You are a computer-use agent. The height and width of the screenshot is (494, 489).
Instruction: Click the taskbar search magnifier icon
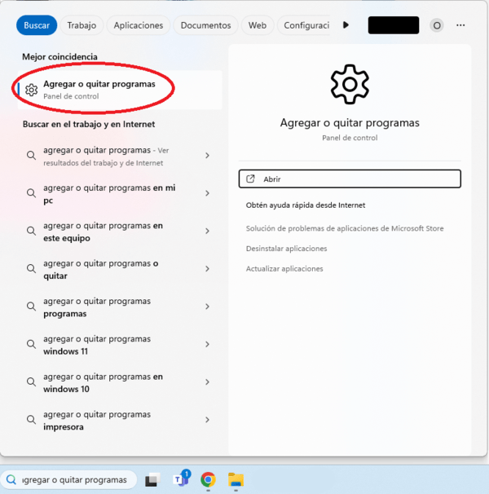[11, 479]
